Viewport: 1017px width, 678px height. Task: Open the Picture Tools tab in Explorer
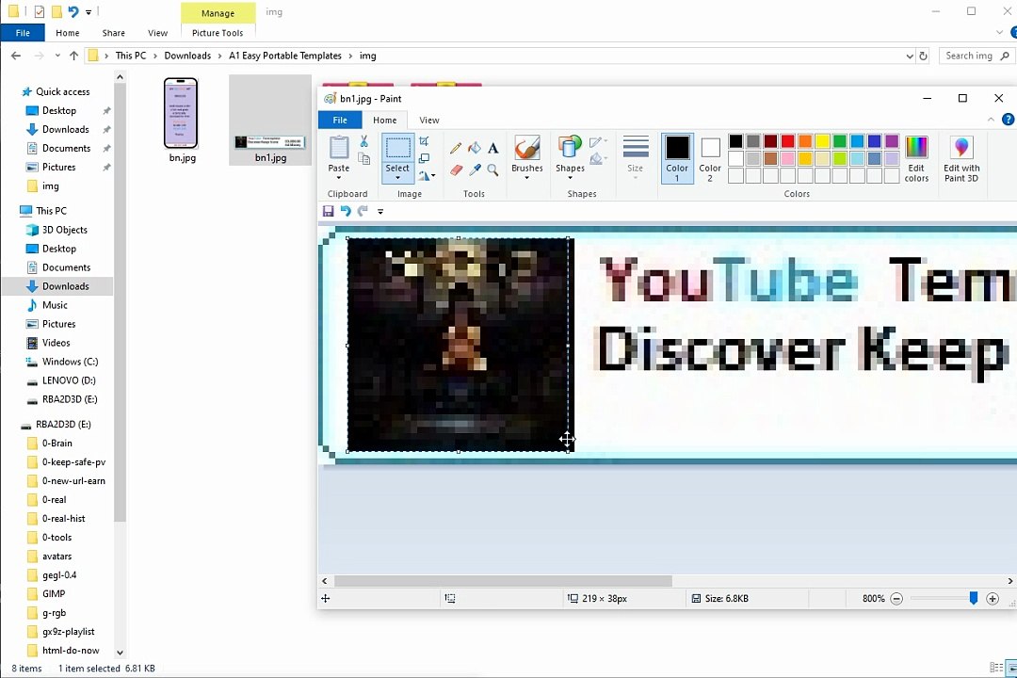pos(218,33)
